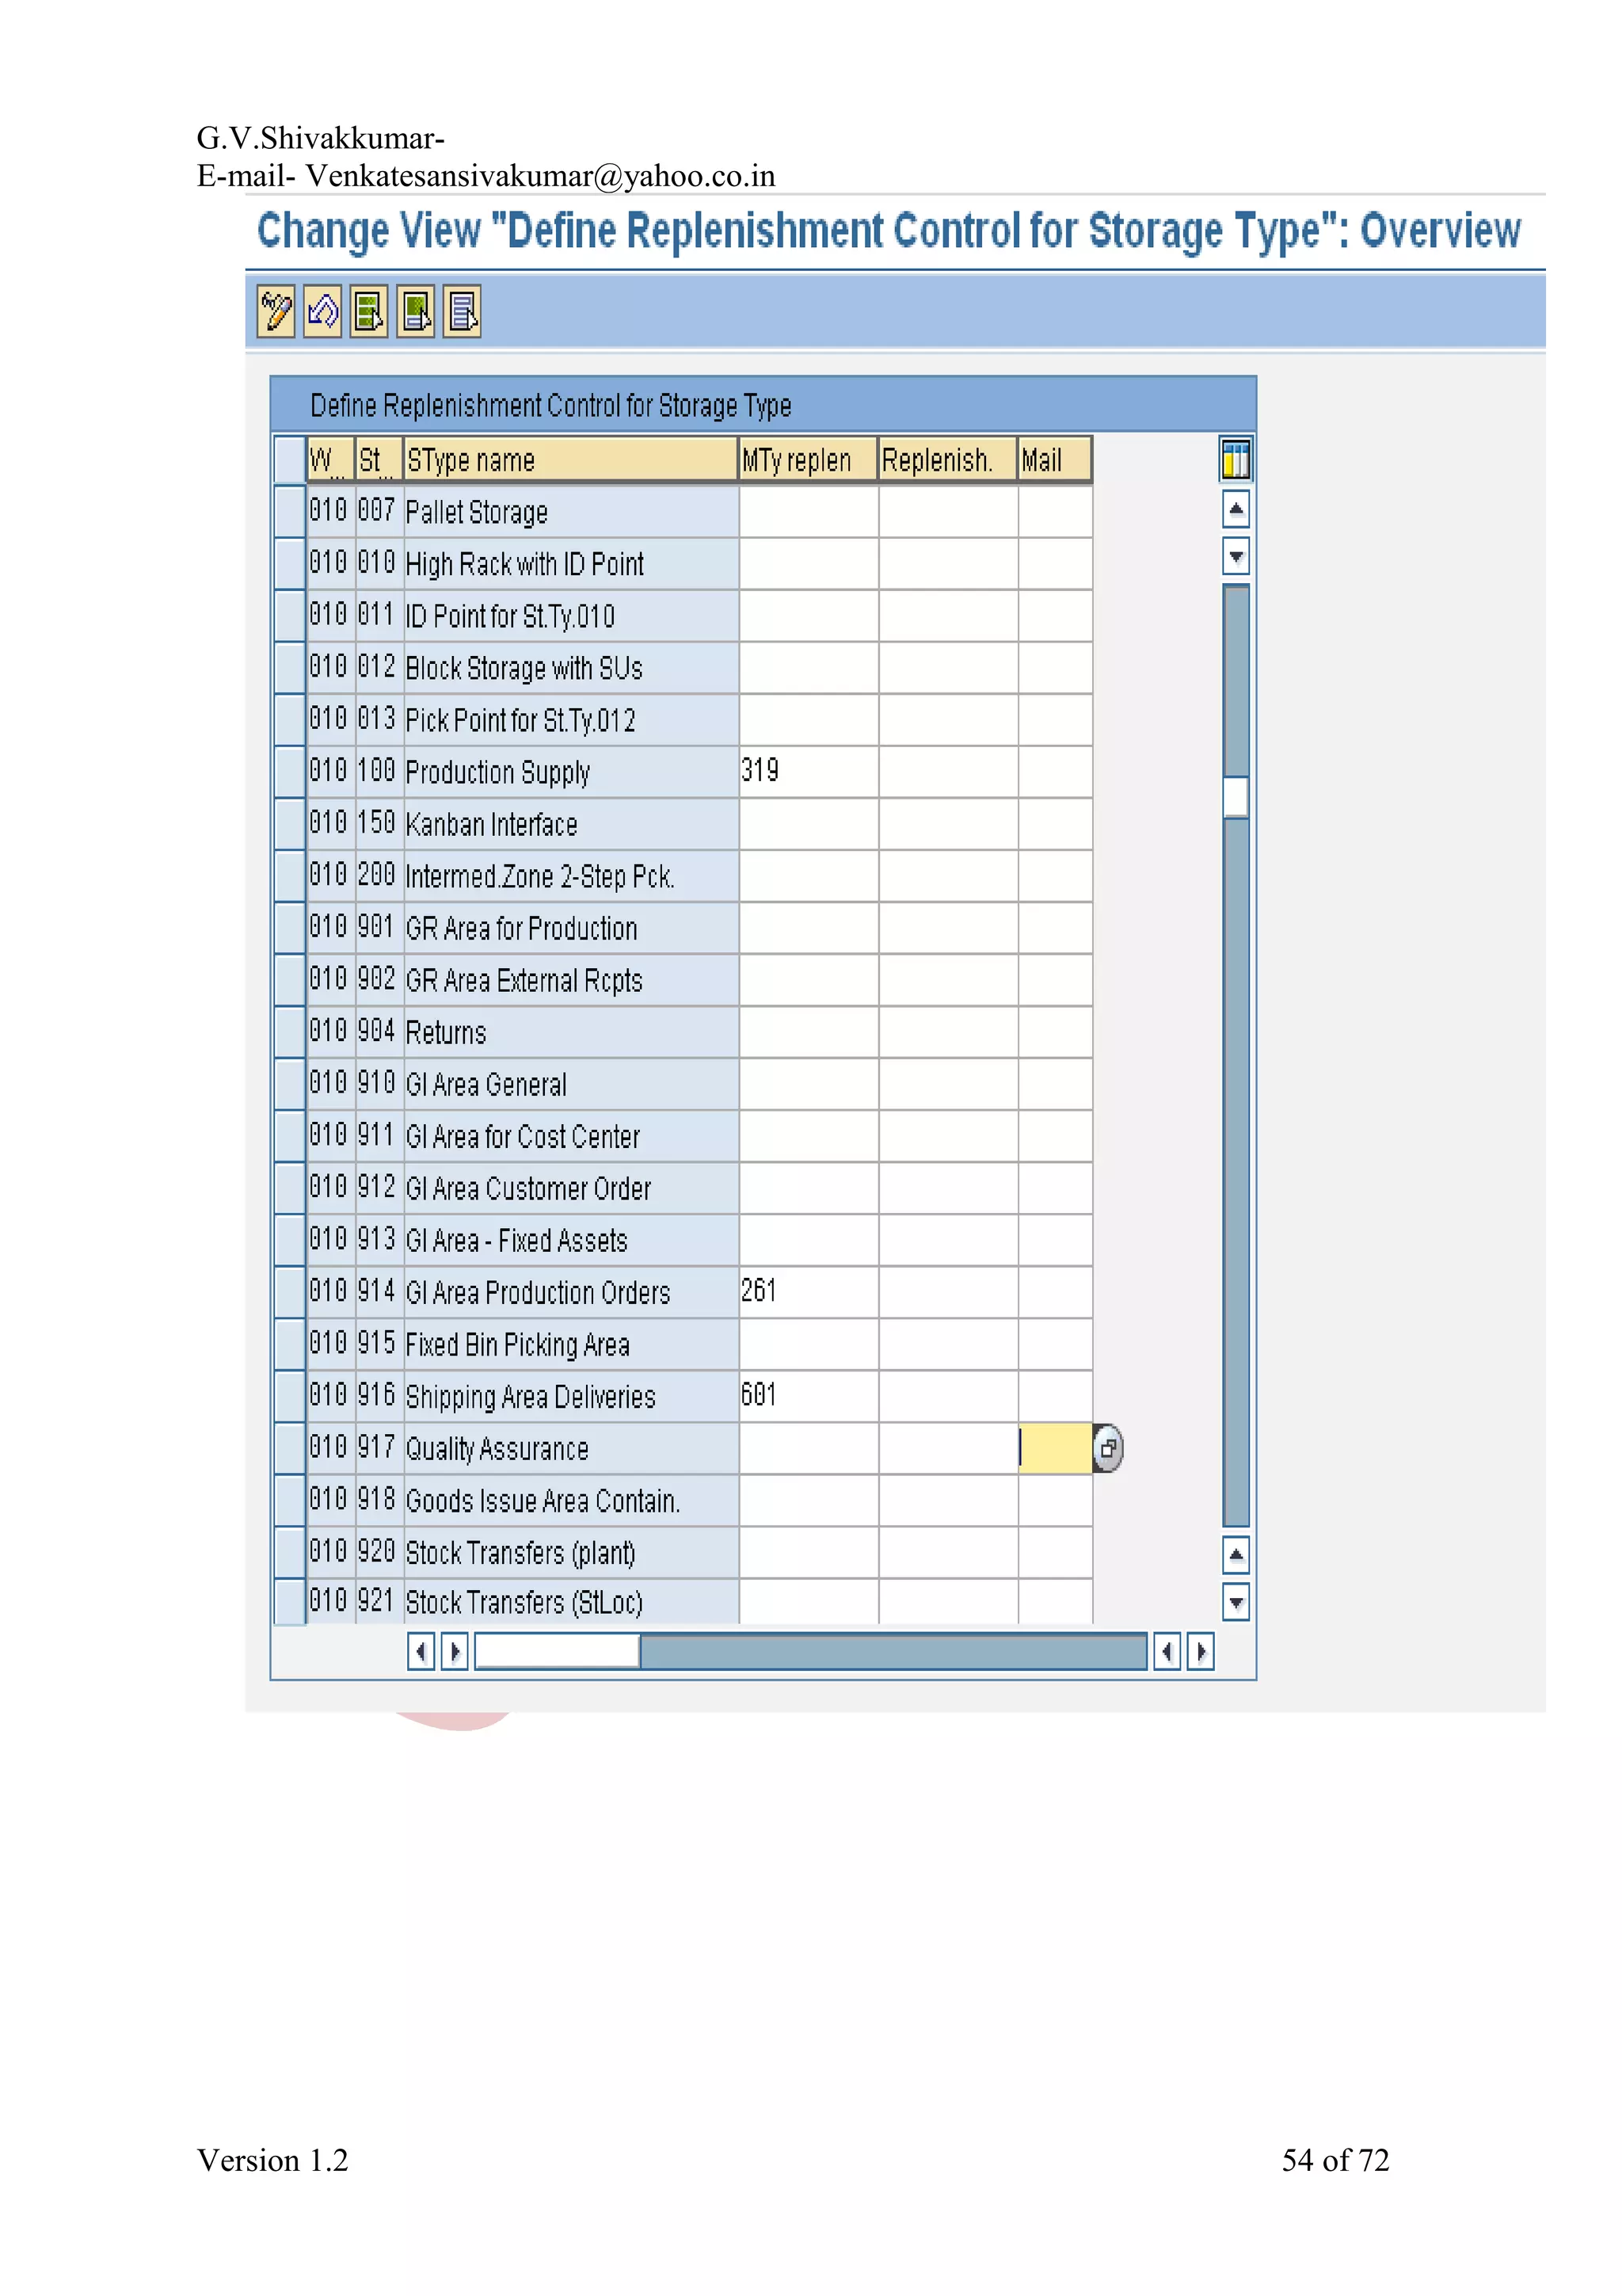The width and height of the screenshot is (1622, 2296).
Task: Click the 'GI Area - Fixed Assets' text
Action: (516, 1240)
